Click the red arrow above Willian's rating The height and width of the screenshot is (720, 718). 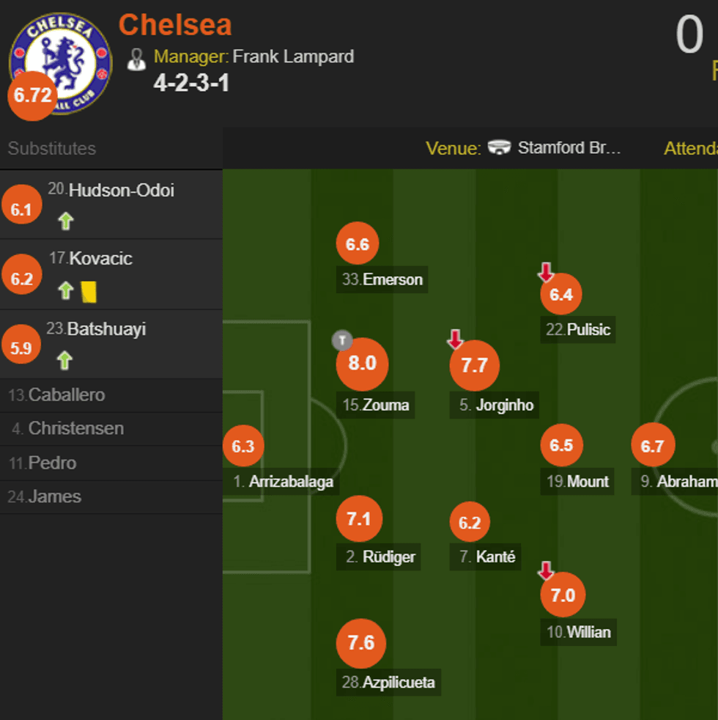coord(546,570)
